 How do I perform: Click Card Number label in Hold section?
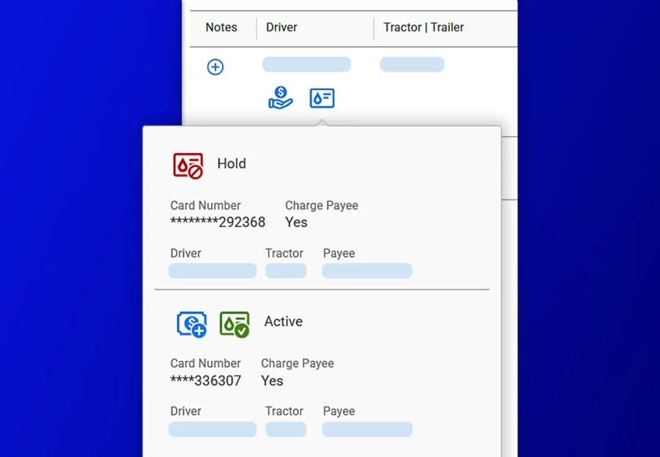click(x=206, y=206)
